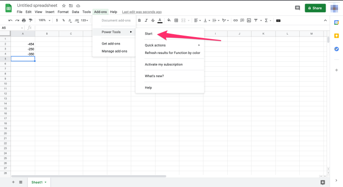The height and width of the screenshot is (187, 343).
Task: Click the Add sheet plus button
Action: click(13, 182)
